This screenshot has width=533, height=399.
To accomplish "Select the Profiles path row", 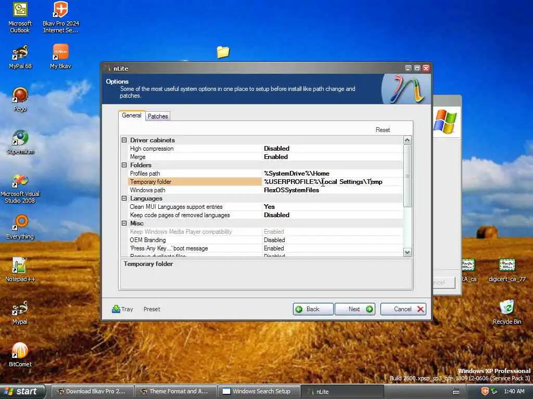I will pyautogui.click(x=265, y=174).
